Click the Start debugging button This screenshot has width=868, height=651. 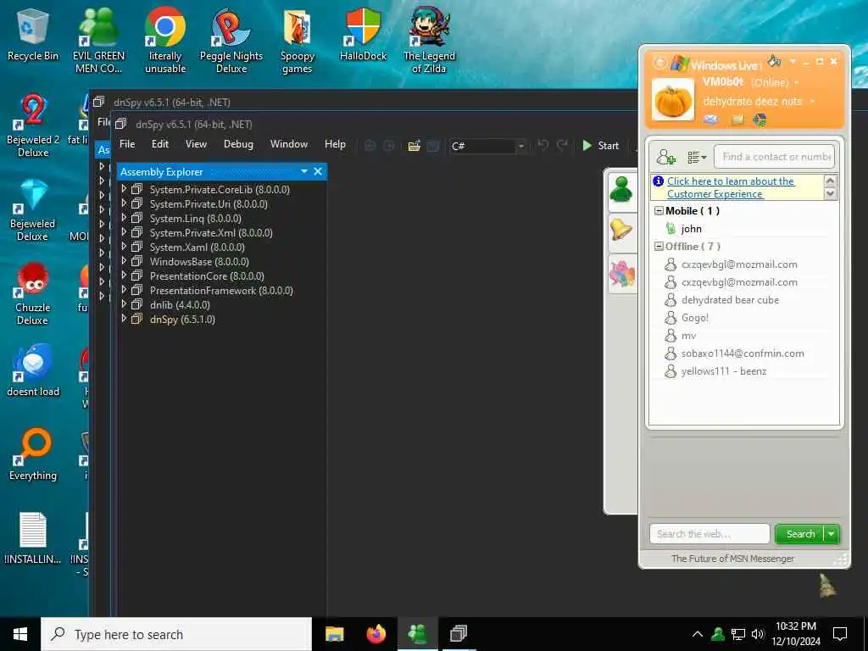pyautogui.click(x=601, y=146)
